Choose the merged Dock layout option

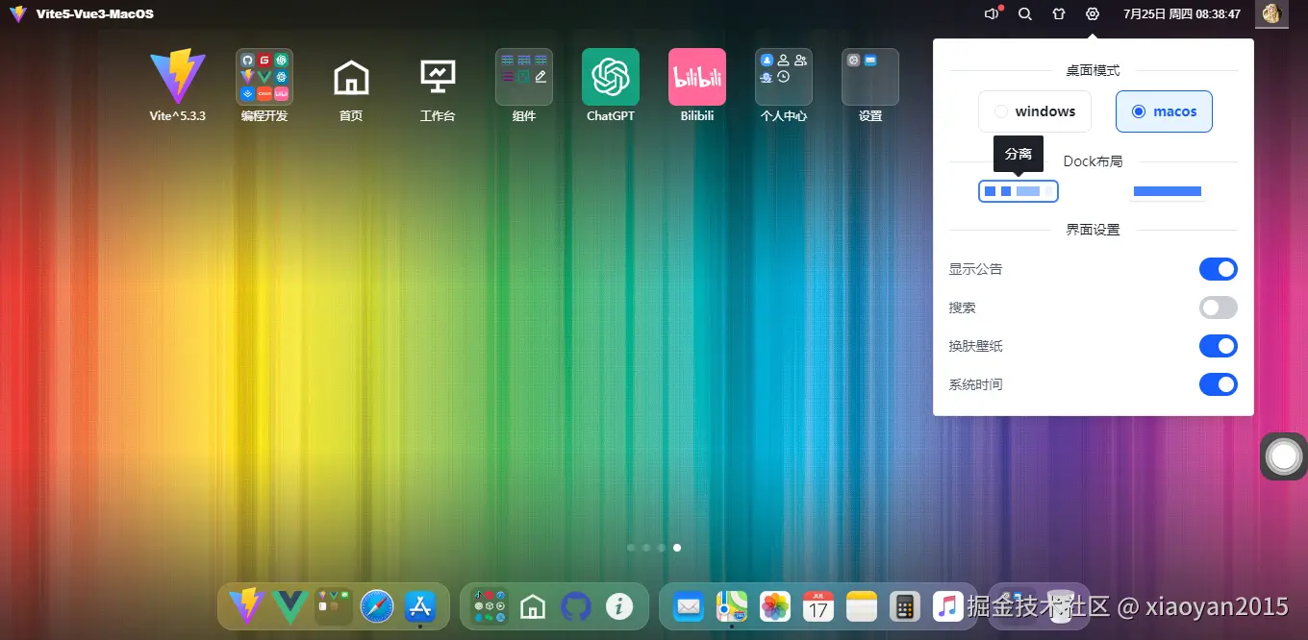coord(1167,190)
